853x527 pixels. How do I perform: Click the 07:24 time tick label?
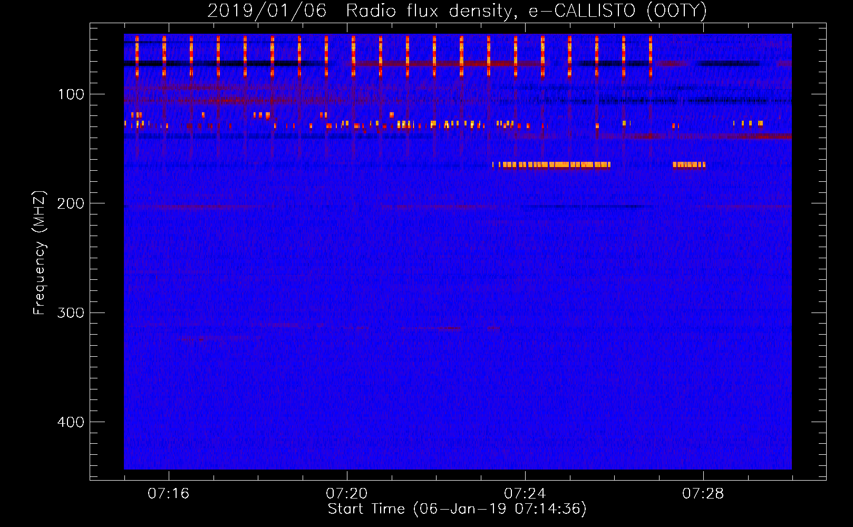tap(525, 494)
